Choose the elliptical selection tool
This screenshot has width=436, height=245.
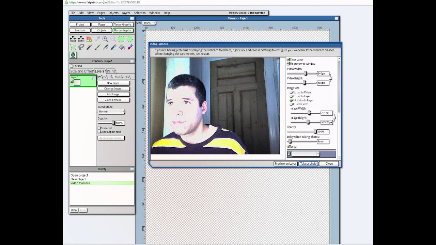coord(129,39)
